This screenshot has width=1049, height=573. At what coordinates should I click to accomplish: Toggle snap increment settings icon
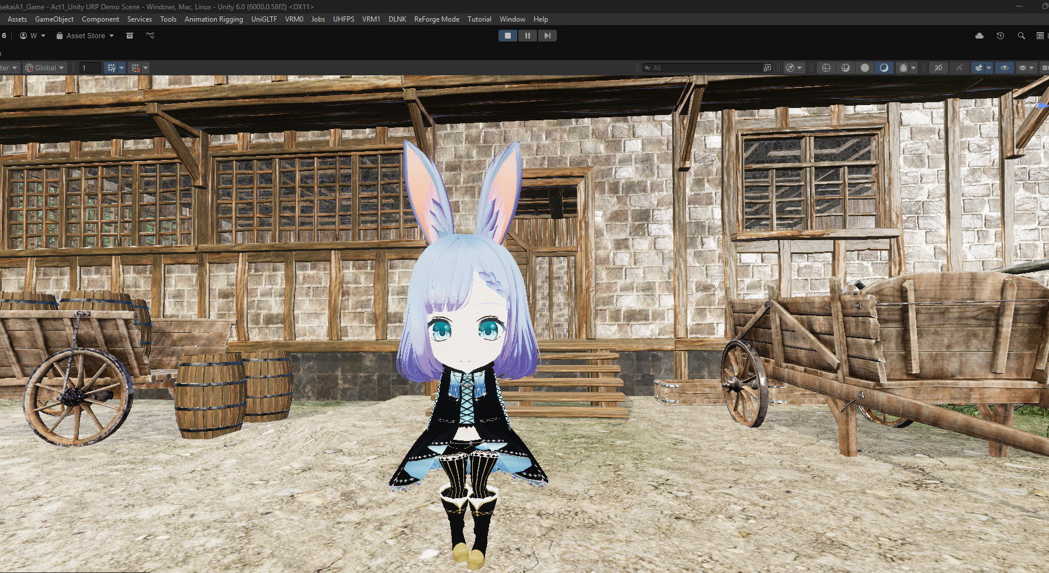(136, 68)
